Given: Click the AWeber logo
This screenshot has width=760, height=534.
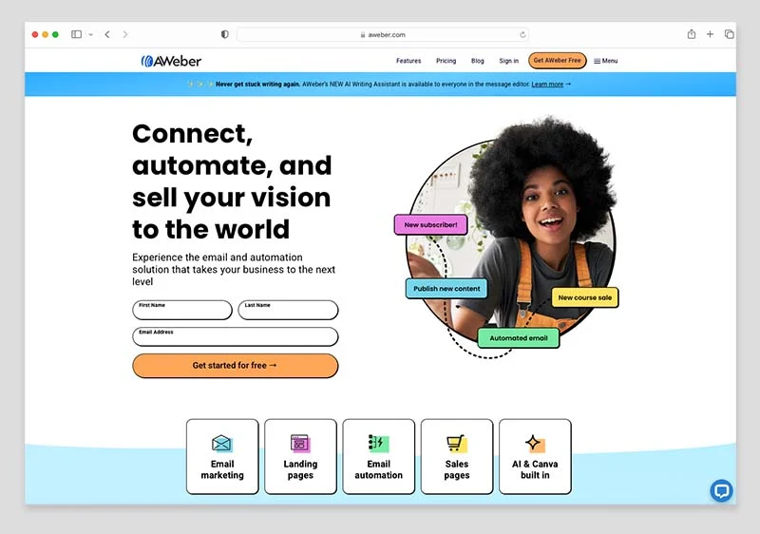Looking at the screenshot, I should point(171,61).
